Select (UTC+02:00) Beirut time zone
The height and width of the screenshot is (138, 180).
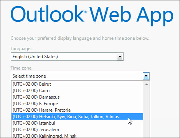[77, 84]
